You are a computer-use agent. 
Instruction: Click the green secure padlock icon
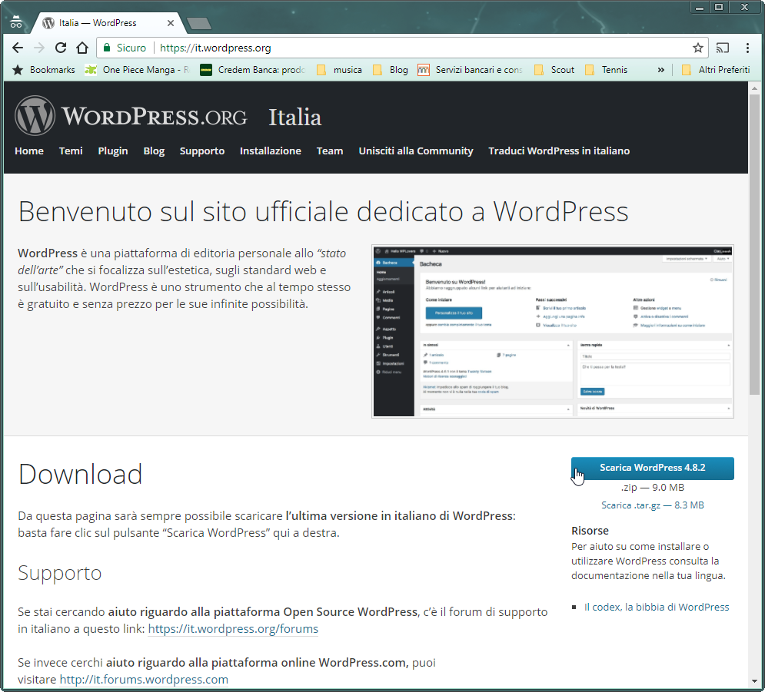pos(106,48)
